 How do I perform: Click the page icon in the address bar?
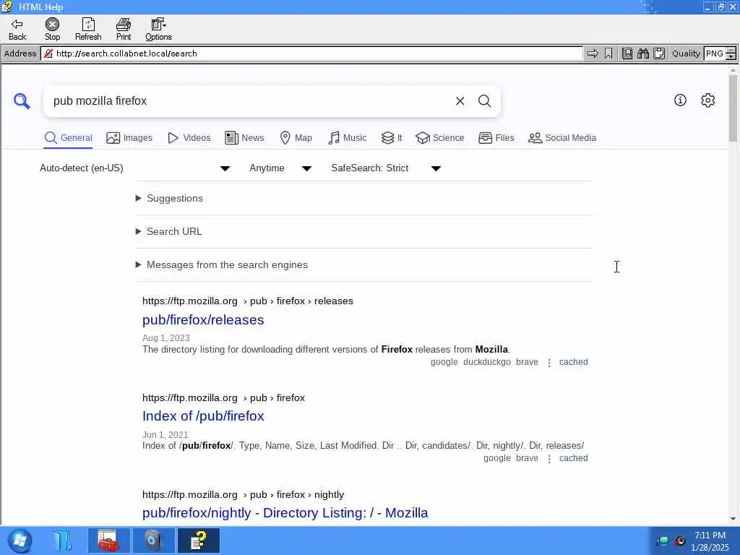[x=48, y=53]
